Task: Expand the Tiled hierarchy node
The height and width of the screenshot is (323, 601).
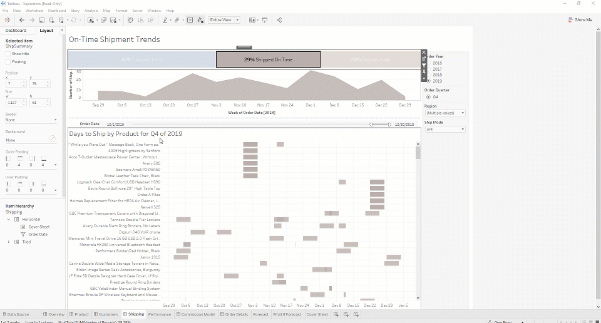Action: (x=9, y=242)
